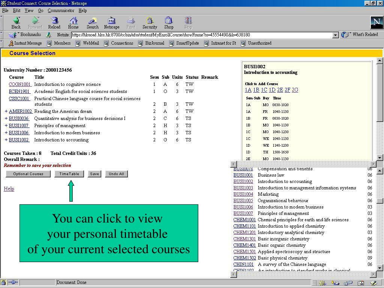The image size is (384, 288).
Task: Select sub-class 2E to add course
Action: (280, 90)
